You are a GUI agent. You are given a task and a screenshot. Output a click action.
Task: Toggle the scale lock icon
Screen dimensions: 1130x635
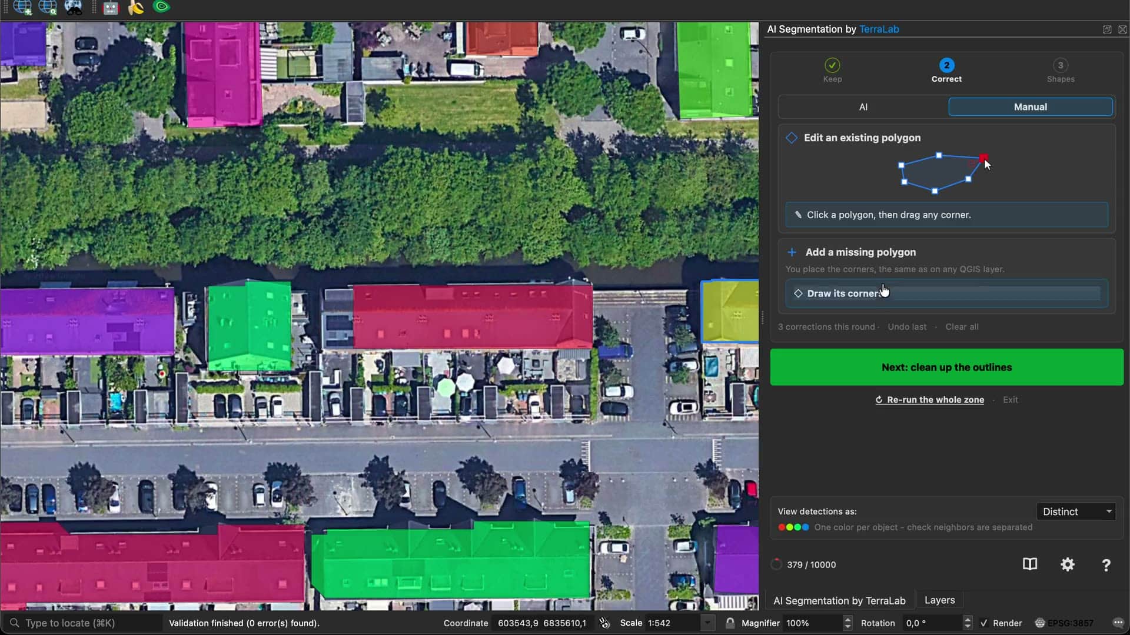tap(730, 623)
